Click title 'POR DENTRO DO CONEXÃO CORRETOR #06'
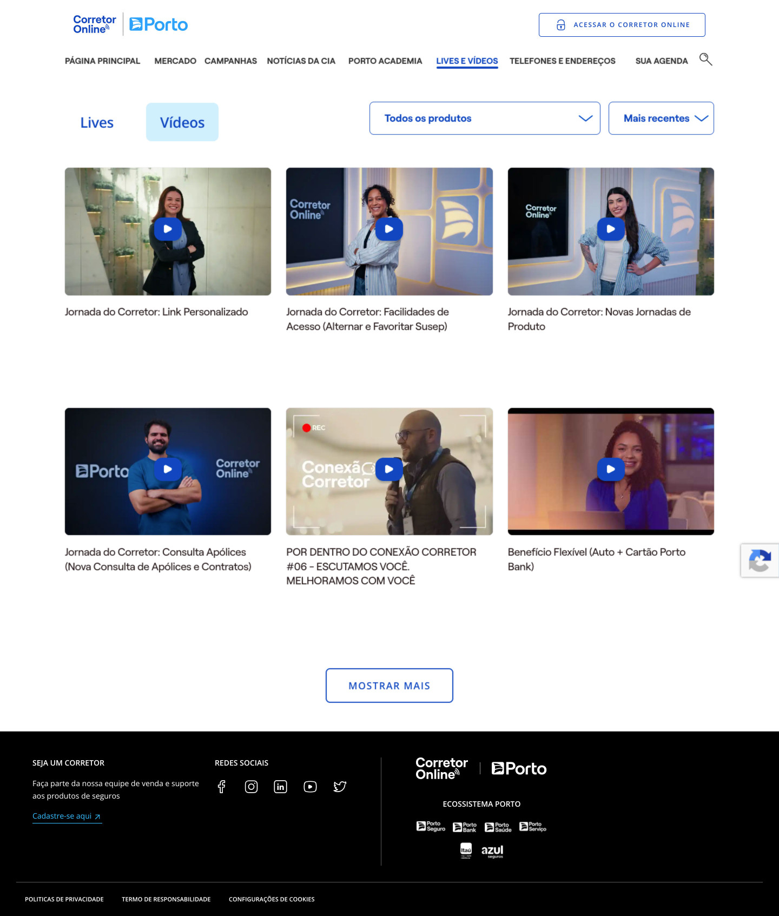Screen dimensions: 779x916 click(381, 566)
